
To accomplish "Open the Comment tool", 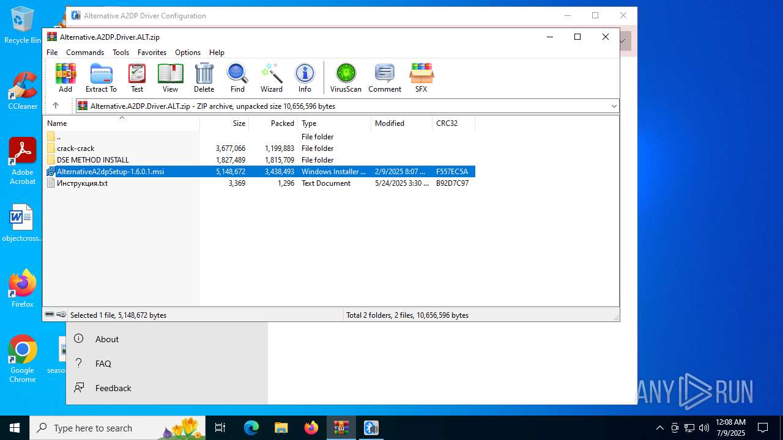I will point(385,78).
